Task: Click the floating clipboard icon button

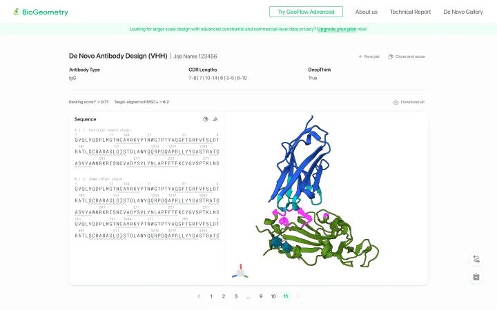Action: pos(476,277)
